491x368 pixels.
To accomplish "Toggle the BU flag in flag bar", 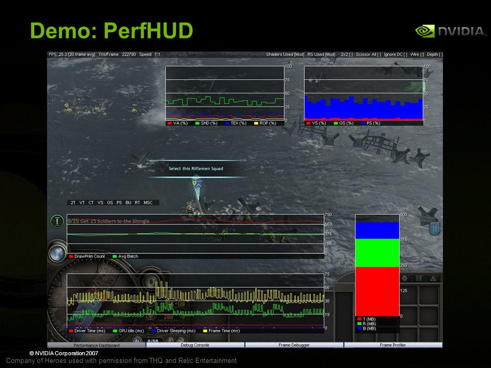I will pyautogui.click(x=128, y=203).
